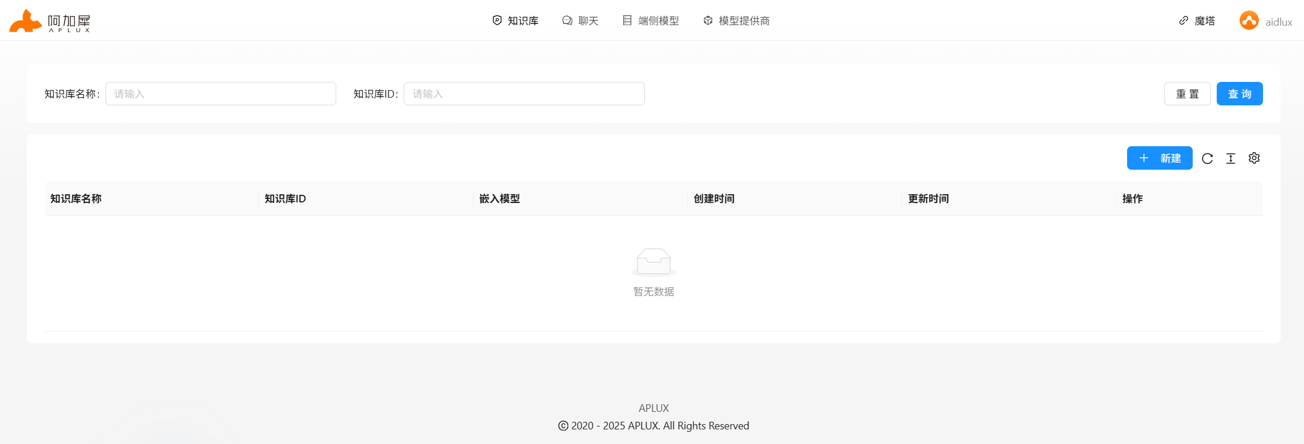Click the empty data inbox icon

tap(653, 261)
